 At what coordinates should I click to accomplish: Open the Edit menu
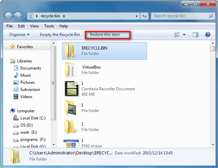pyautogui.click(x=21, y=26)
